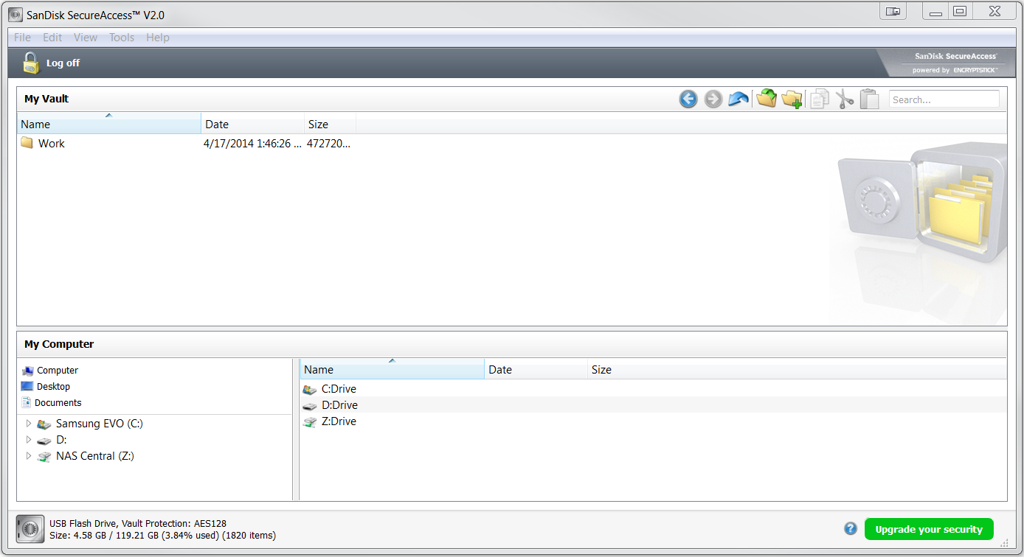Viewport: 1024px width, 557px height.
Task: Click the Upgrade your security button
Action: pos(928,529)
